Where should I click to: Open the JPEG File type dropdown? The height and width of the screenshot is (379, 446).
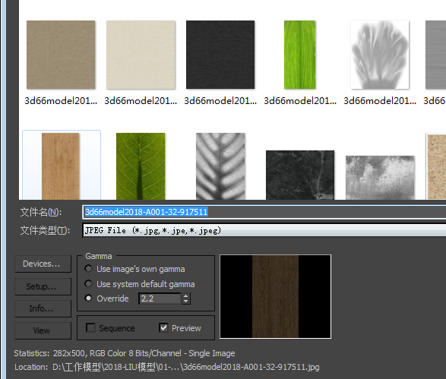pyautogui.click(x=264, y=230)
